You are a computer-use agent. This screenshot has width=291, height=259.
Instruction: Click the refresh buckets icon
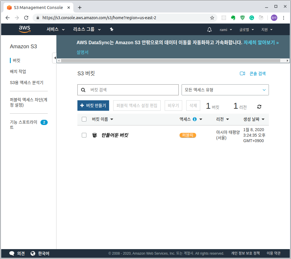(x=259, y=107)
